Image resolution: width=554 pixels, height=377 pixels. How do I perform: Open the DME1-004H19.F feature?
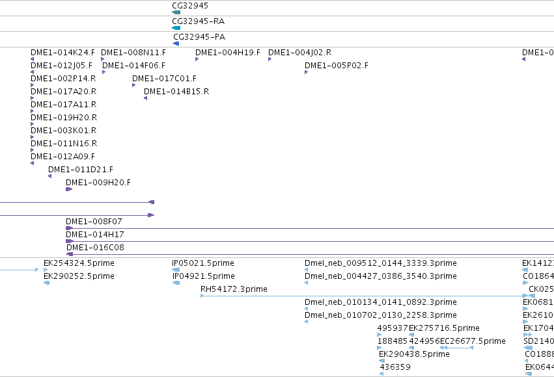point(228,53)
